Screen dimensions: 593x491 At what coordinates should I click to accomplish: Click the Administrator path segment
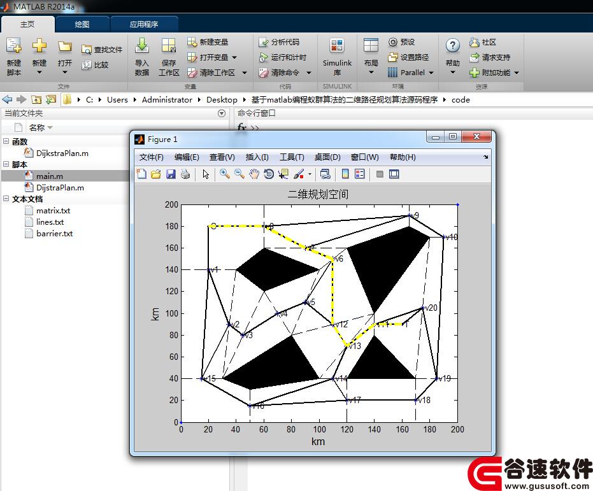(167, 100)
